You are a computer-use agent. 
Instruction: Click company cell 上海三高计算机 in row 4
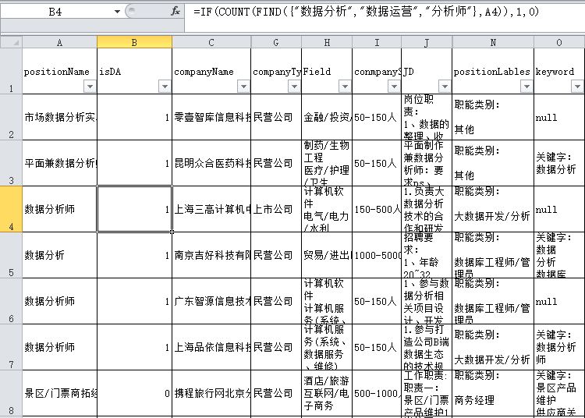(x=211, y=209)
